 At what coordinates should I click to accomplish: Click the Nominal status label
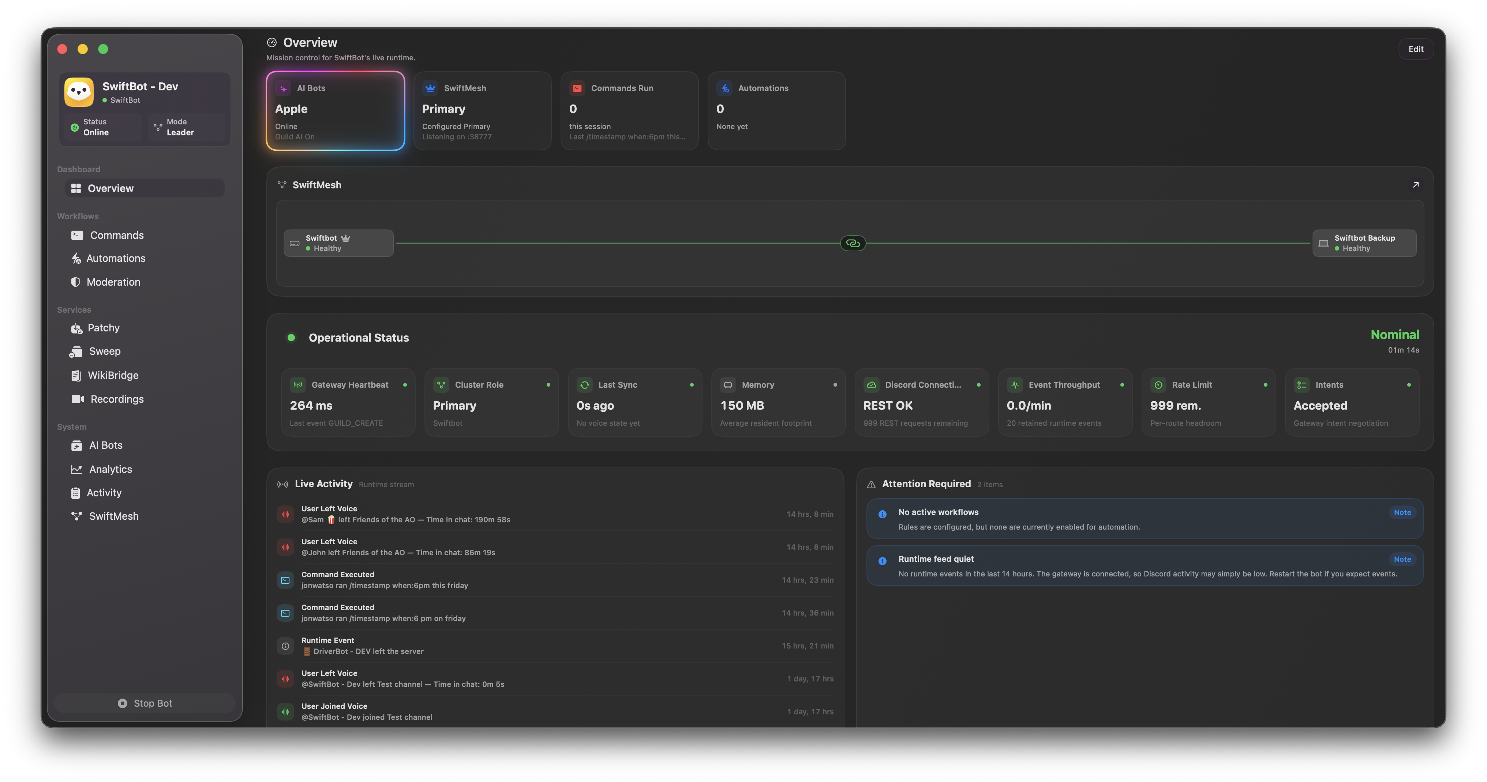click(x=1395, y=335)
